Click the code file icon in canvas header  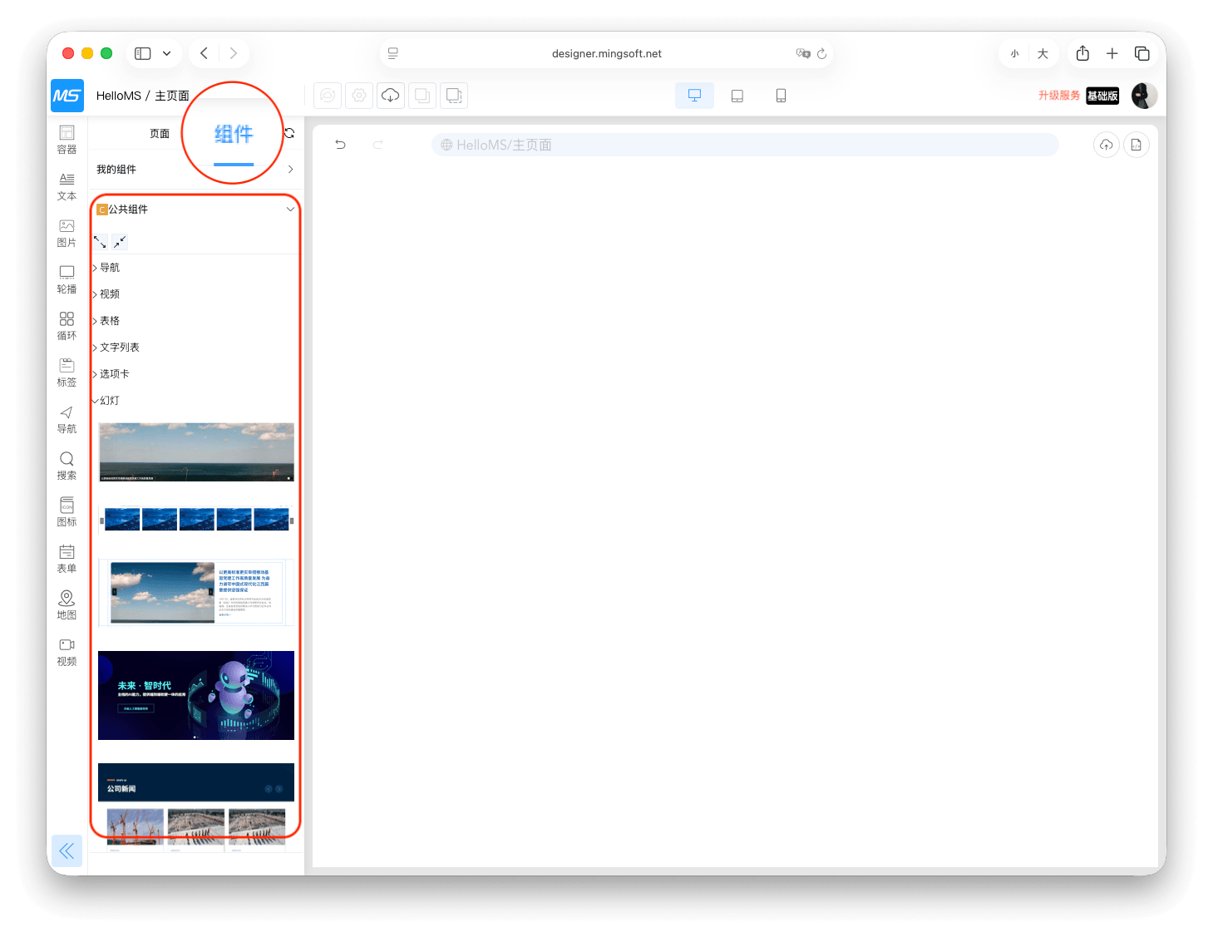coord(1136,145)
